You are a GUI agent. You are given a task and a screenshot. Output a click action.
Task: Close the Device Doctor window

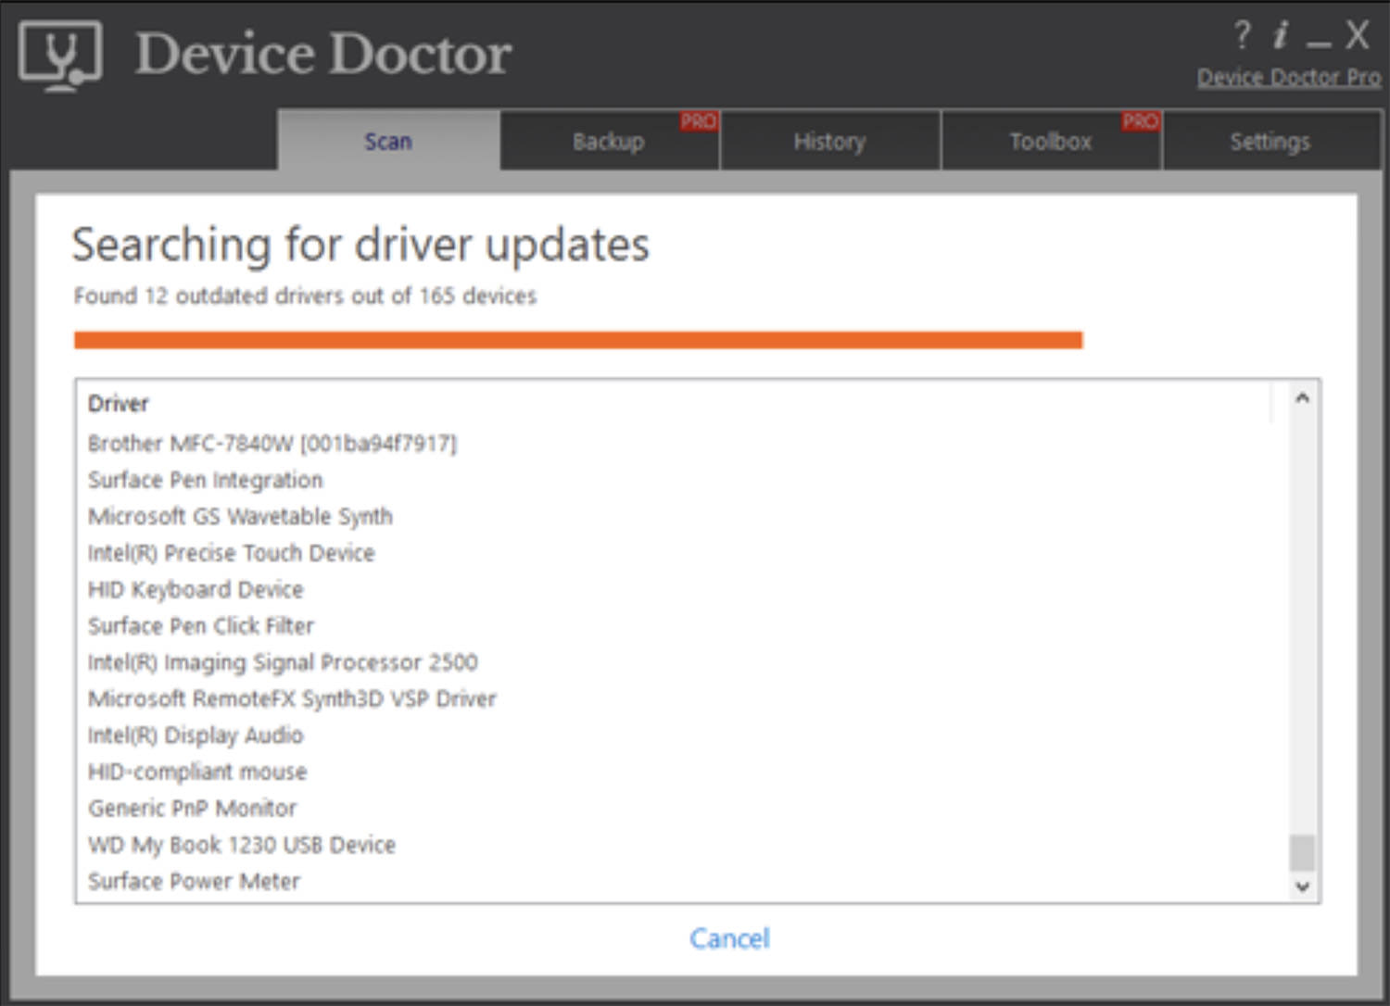click(x=1358, y=35)
